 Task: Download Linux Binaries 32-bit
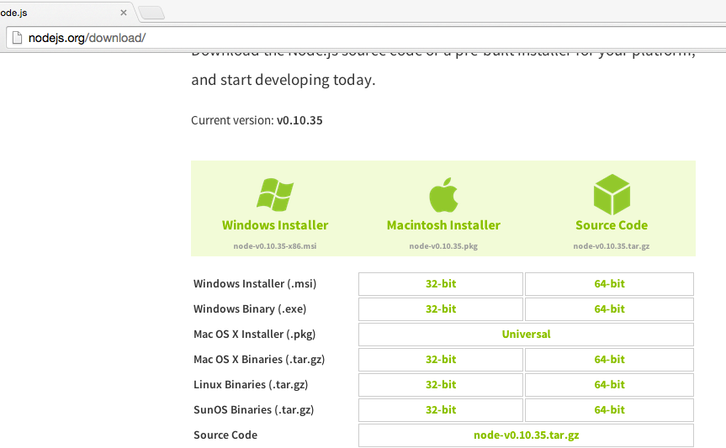(441, 385)
